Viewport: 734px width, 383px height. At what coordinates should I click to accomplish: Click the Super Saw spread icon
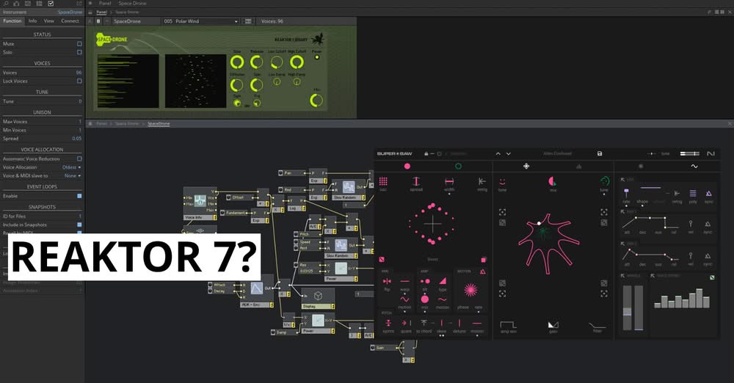(416, 181)
